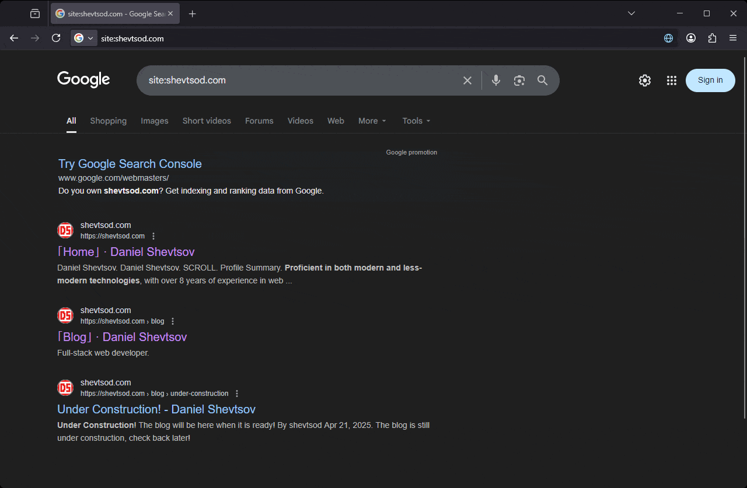
Task: Select the site:shevtsod.com Google Search tab
Action: [116, 13]
